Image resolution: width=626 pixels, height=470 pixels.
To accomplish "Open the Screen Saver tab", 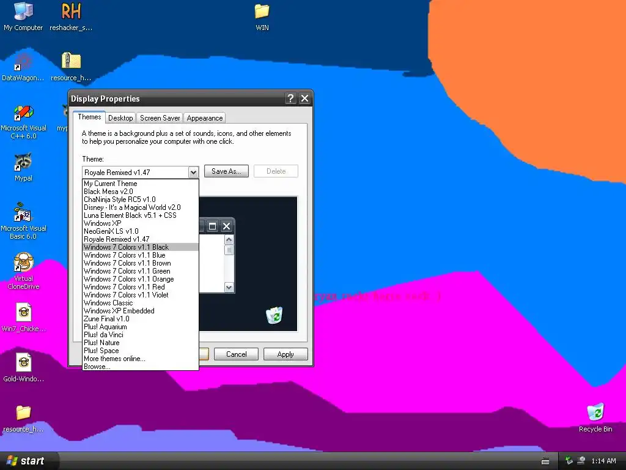I will coord(160,118).
